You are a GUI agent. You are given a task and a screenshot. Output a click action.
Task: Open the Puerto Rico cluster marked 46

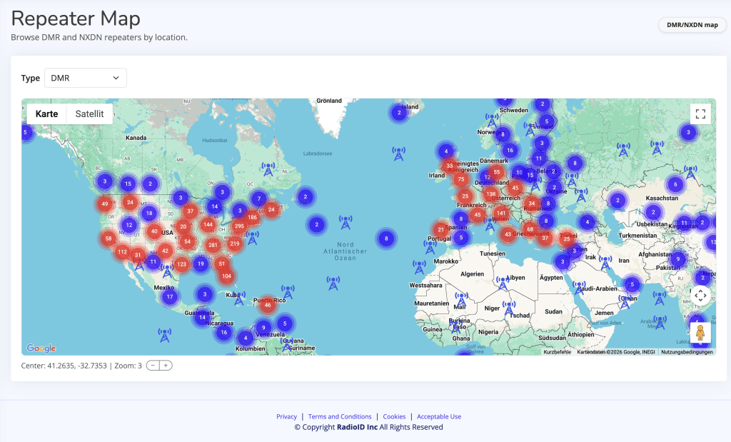[x=267, y=305]
